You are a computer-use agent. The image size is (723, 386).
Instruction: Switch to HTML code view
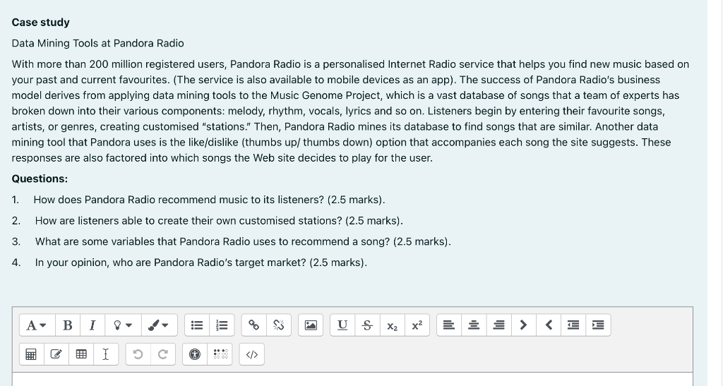[252, 354]
